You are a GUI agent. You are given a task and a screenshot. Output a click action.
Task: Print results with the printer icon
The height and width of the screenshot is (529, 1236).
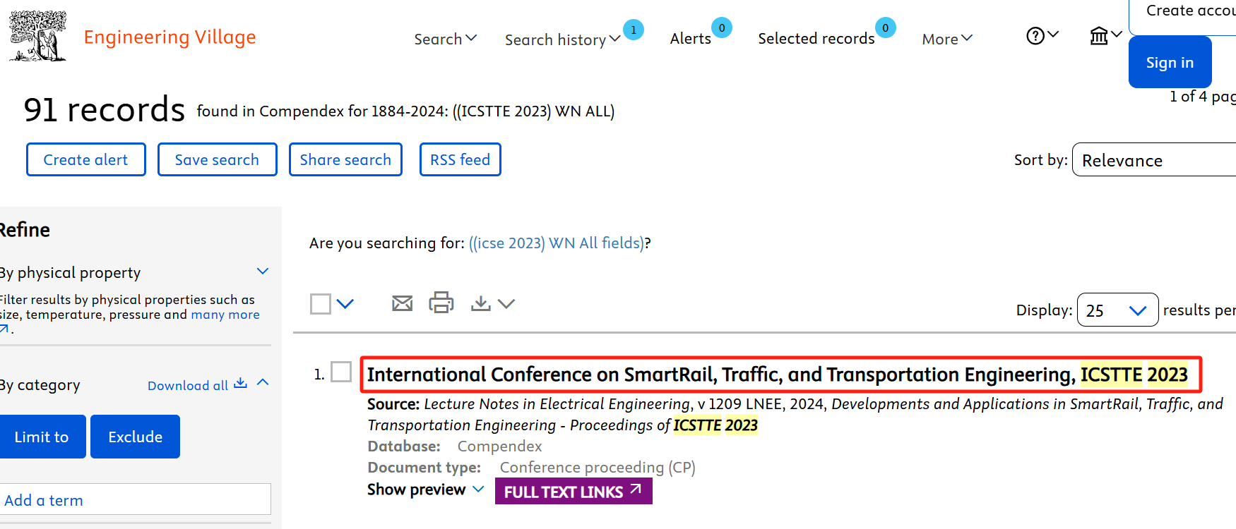[441, 303]
